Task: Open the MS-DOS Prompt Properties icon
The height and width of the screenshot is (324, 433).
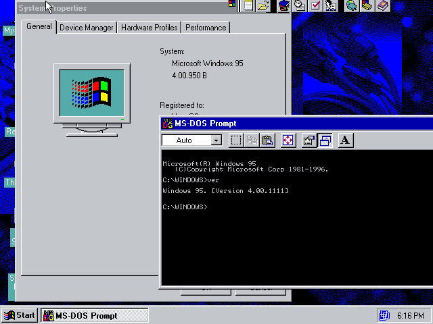Action: [309, 140]
